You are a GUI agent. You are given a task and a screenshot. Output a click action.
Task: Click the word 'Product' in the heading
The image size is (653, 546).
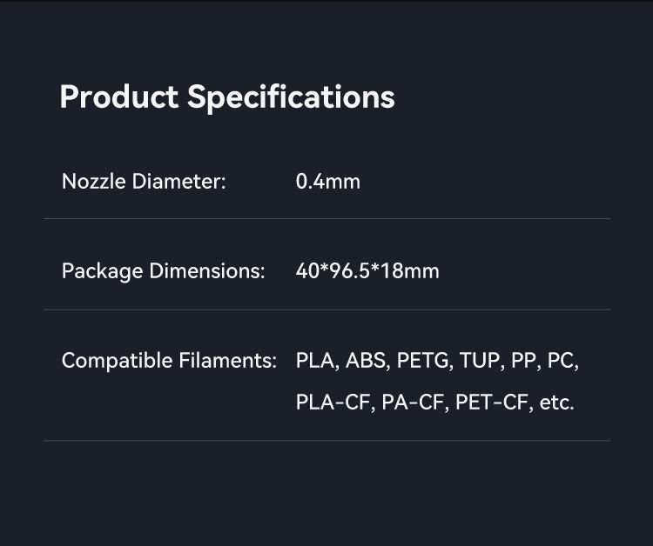point(119,97)
